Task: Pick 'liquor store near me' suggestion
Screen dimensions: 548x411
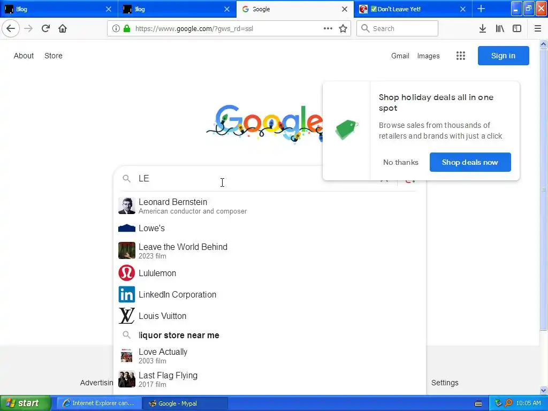Action: click(x=270, y=335)
